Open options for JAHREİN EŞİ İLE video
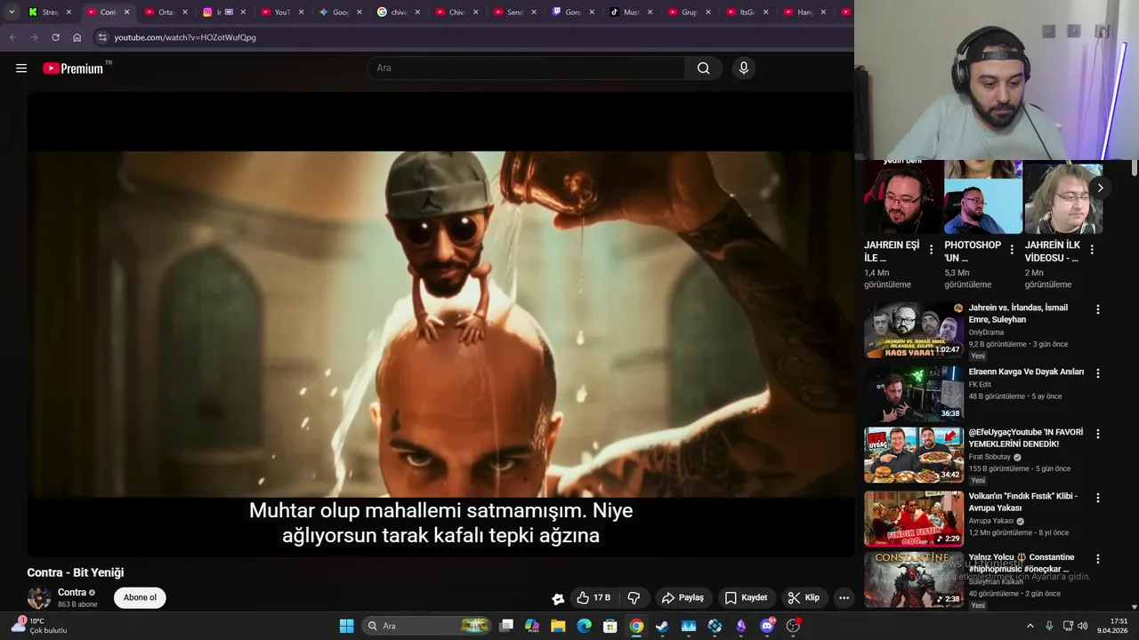1139x640 pixels. coord(932,250)
